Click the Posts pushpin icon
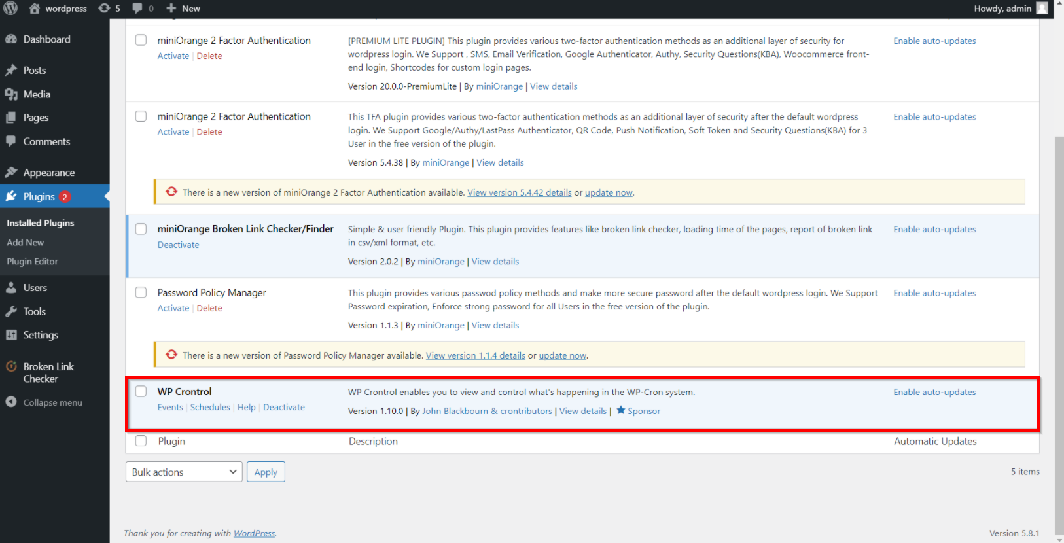Image resolution: width=1064 pixels, height=543 pixels. pos(11,70)
